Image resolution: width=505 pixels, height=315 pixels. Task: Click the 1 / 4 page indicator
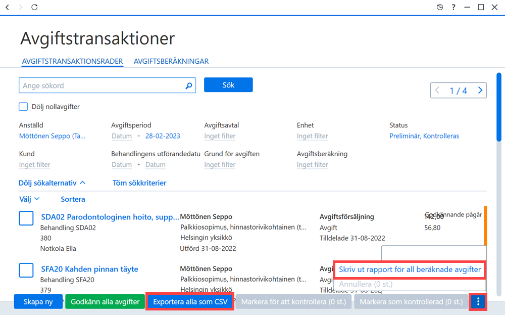[x=459, y=91]
